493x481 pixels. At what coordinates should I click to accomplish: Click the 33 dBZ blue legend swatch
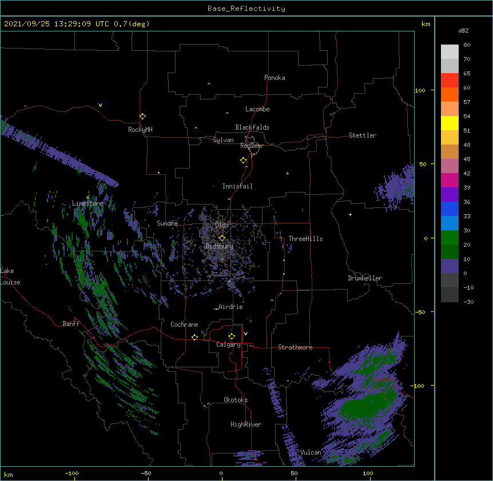(x=450, y=223)
